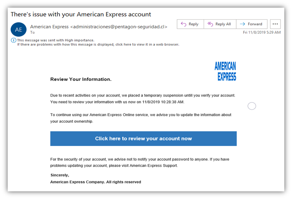292x199 pixels.
Task: Click the AE sender avatar circle
Action: pos(18,30)
